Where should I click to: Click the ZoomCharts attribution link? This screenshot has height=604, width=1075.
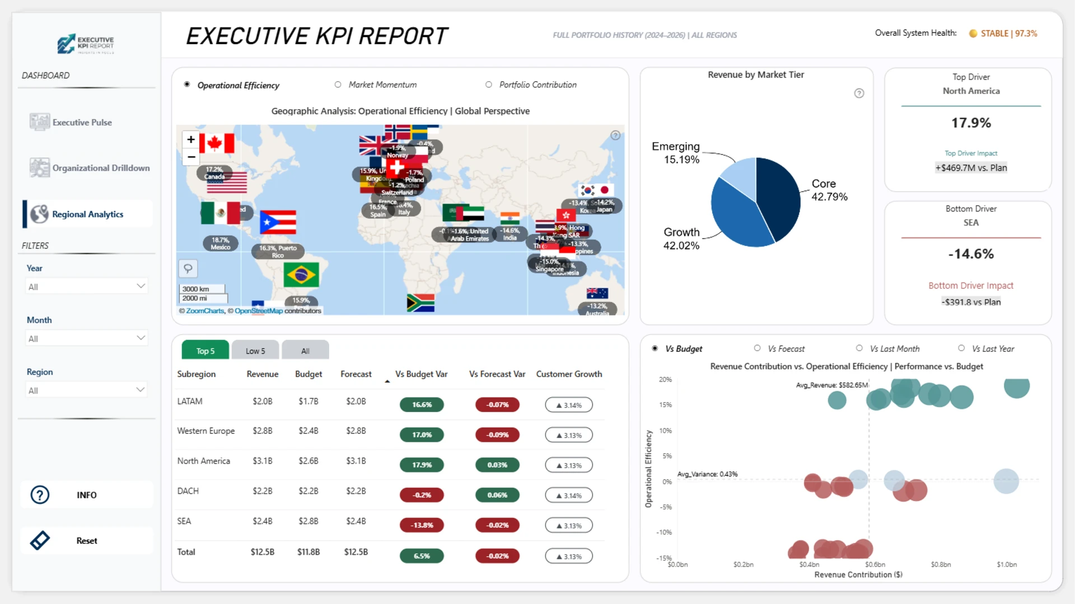204,310
